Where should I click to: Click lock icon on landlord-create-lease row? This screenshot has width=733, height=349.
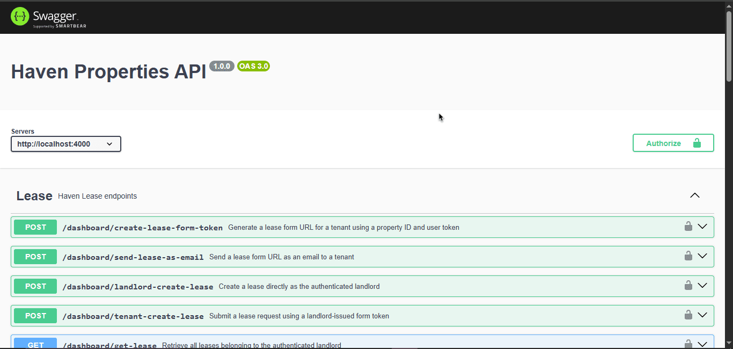tap(688, 286)
